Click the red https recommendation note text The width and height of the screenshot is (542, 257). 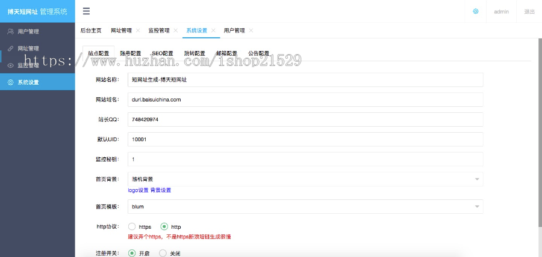point(179,237)
